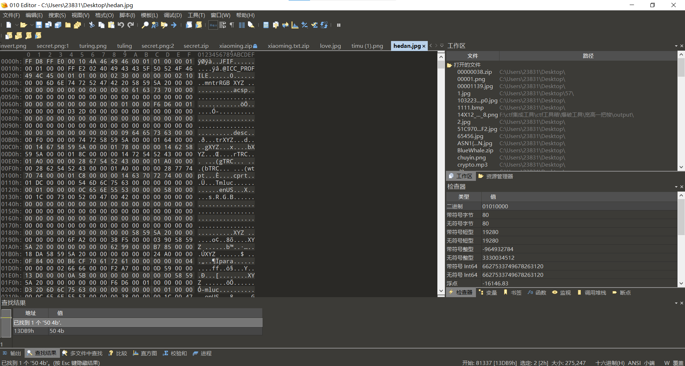Click the New file toolbar icon
This screenshot has height=366, width=685.
point(9,25)
